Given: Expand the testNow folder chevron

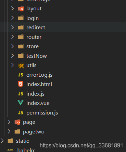Looking at the screenshot, I should pos(12,56).
